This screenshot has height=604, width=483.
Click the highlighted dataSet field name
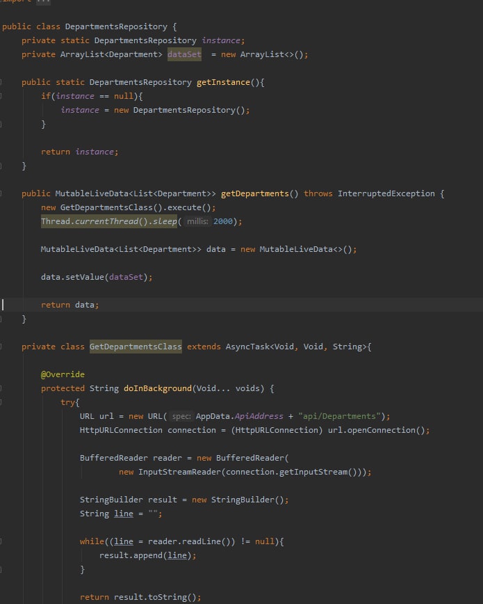184,54
